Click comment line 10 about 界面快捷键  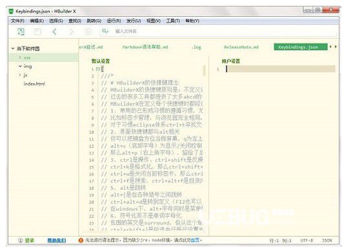click(x=141, y=132)
